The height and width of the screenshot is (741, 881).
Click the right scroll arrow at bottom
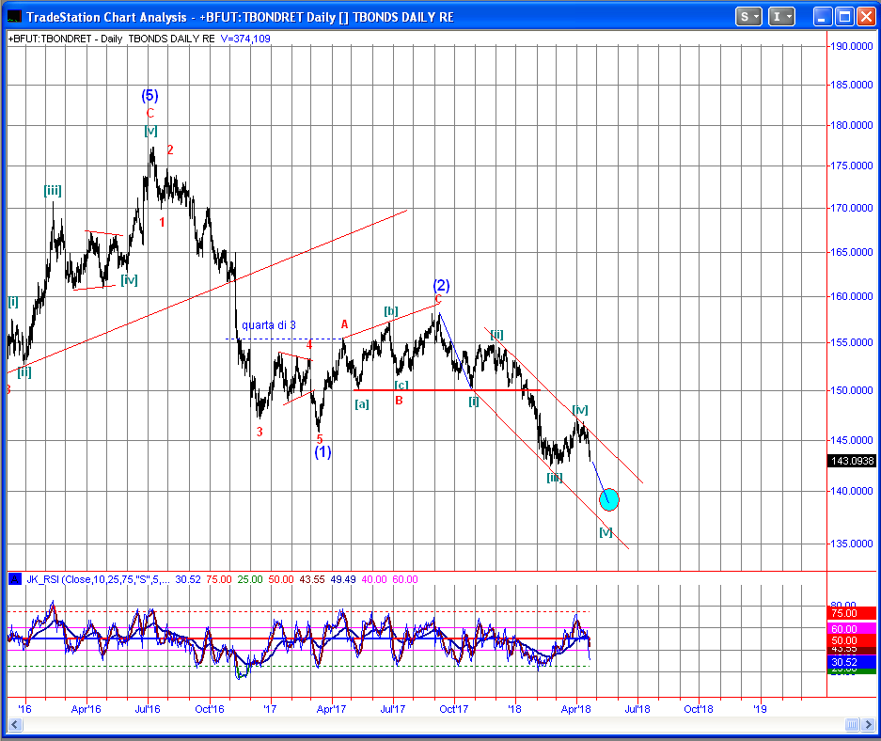coord(870,725)
